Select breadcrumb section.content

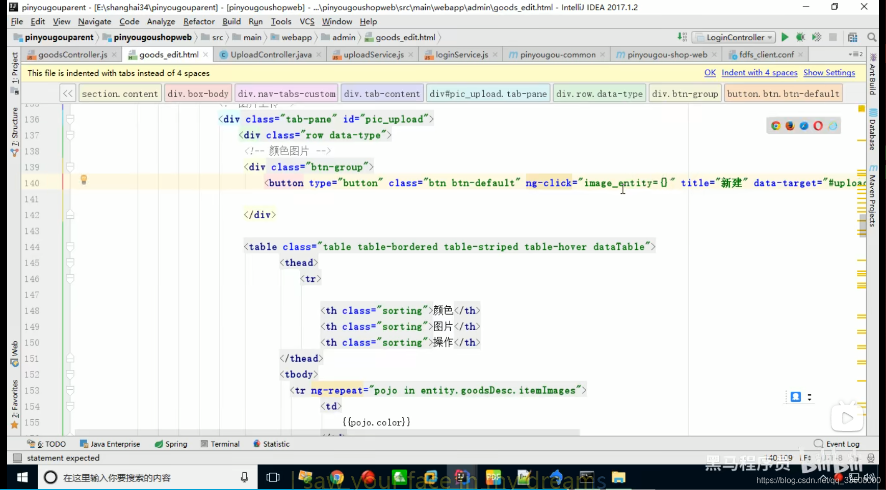click(120, 94)
